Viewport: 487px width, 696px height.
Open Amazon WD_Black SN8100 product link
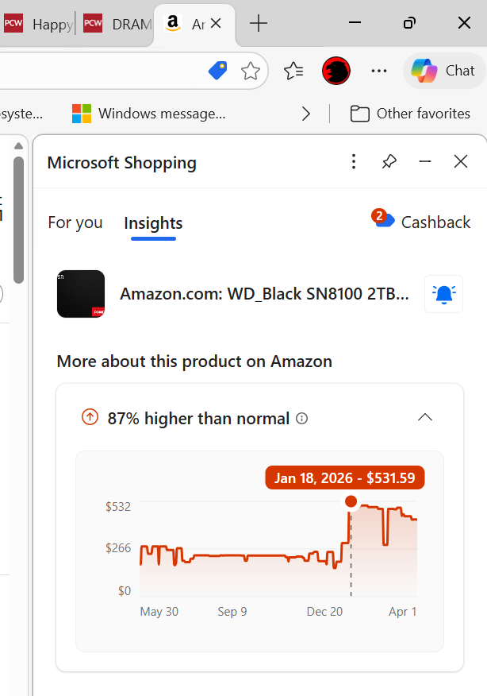264,294
